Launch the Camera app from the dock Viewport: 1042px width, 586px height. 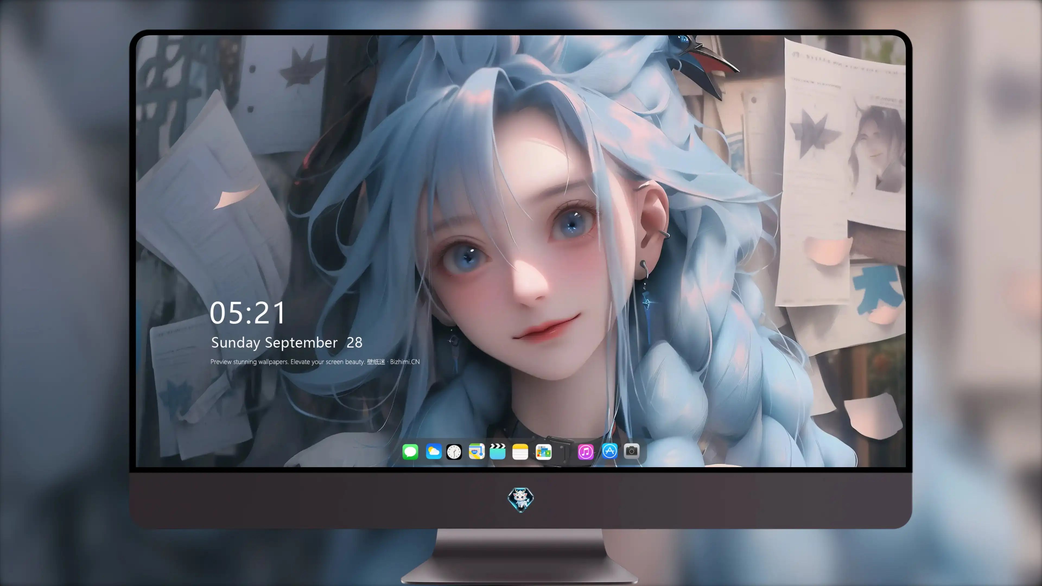631,451
